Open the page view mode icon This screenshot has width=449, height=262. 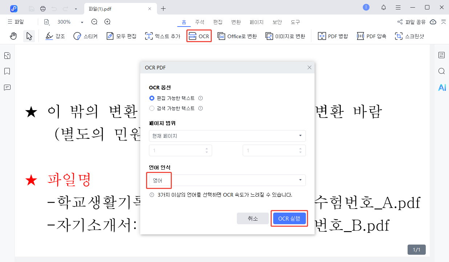tap(46, 22)
